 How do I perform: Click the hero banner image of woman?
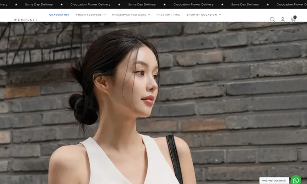pos(153,103)
